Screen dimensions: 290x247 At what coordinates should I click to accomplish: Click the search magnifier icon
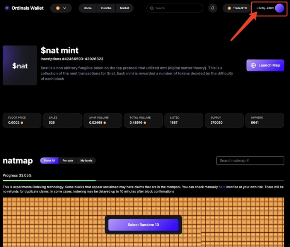pyautogui.click(x=152, y=8)
